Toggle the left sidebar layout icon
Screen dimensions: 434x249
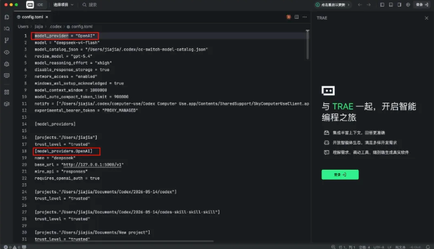click(382, 5)
